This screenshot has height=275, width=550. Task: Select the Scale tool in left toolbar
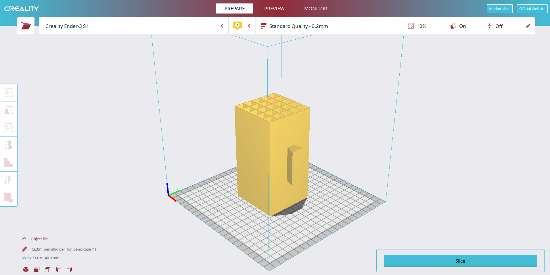[9, 110]
